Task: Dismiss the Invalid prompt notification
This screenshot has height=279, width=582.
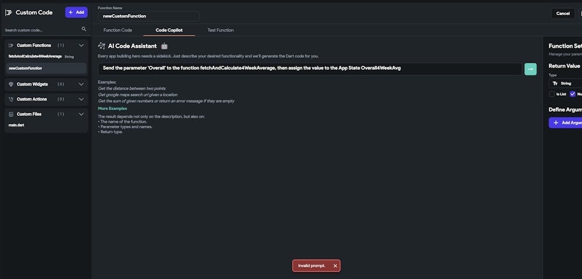Action: click(335, 266)
